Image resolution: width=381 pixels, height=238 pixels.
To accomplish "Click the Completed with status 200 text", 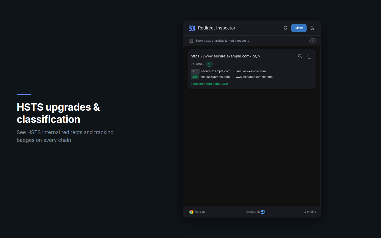I will pos(209,84).
